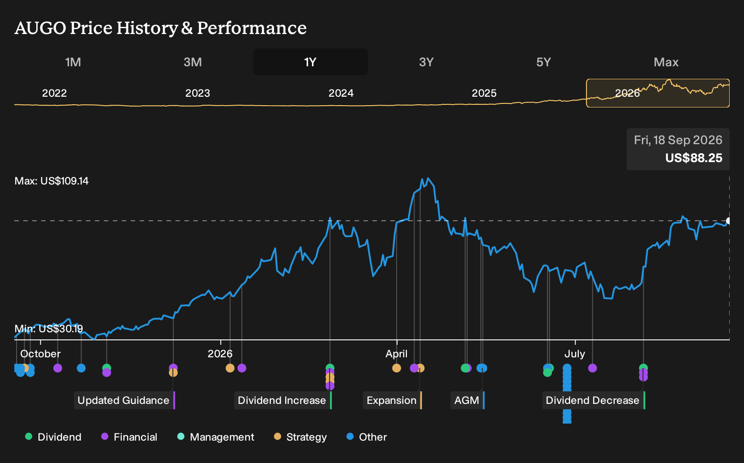Toggle the Management legend filter
744x463 pixels.
(x=216, y=437)
